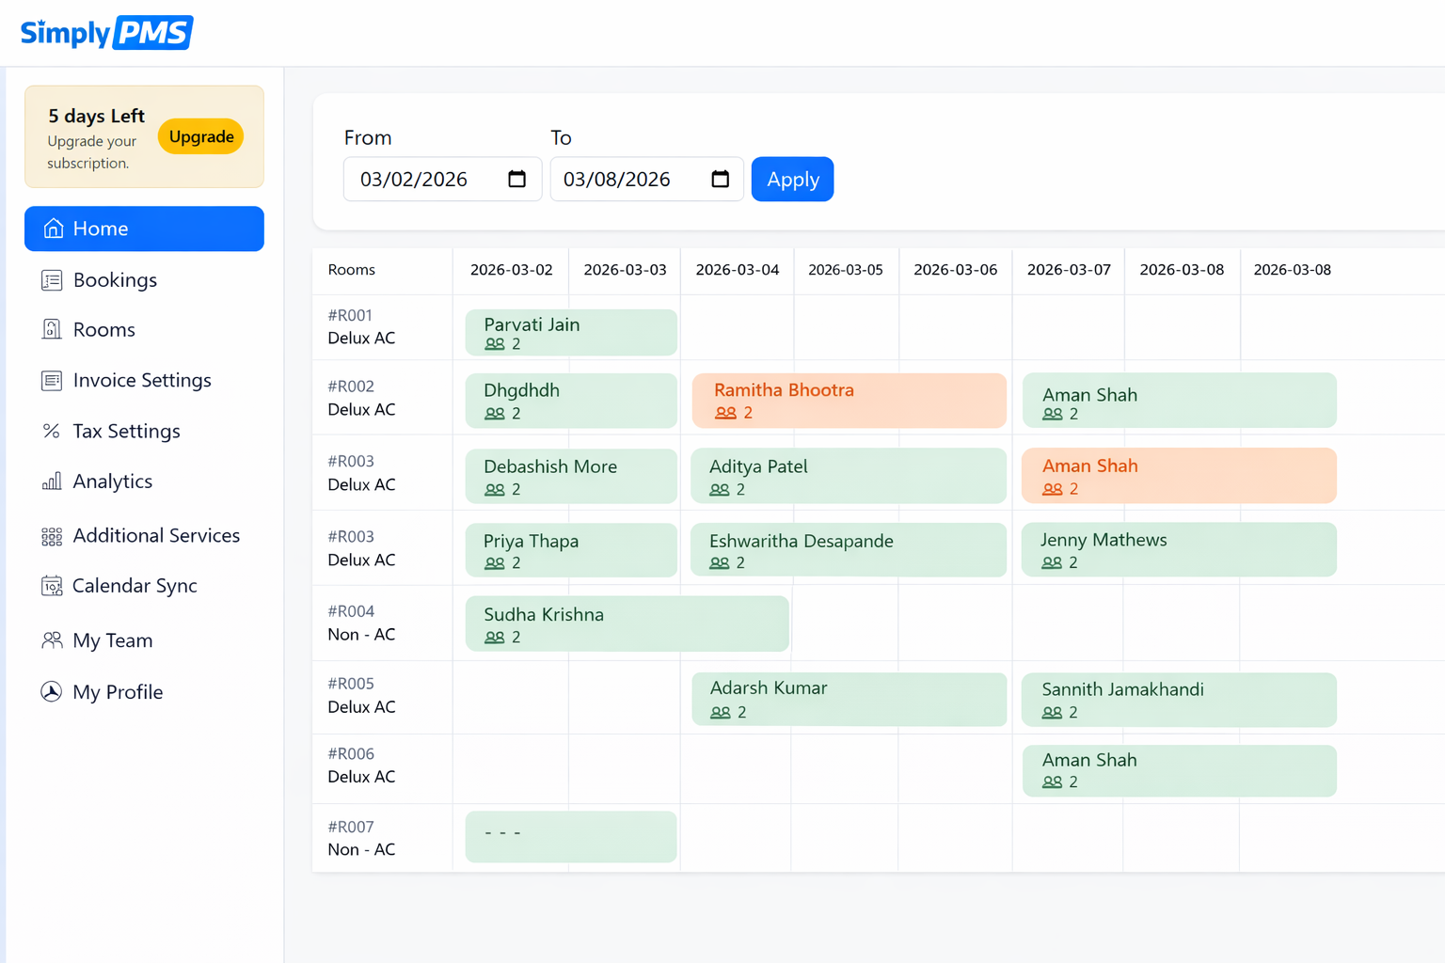Open the To date calendar picker
1445x963 pixels.
[x=720, y=179]
